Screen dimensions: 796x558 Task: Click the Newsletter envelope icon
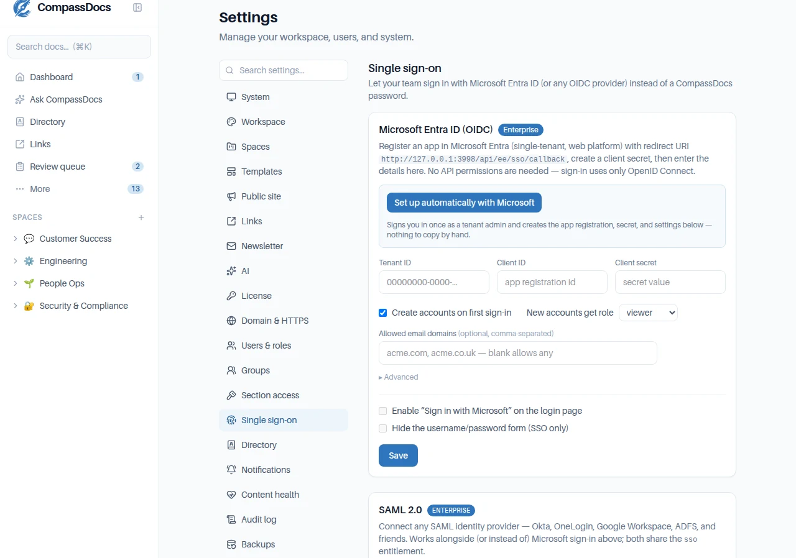click(231, 246)
